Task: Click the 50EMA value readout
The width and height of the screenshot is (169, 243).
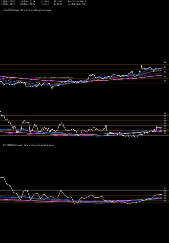Action: [8, 4]
